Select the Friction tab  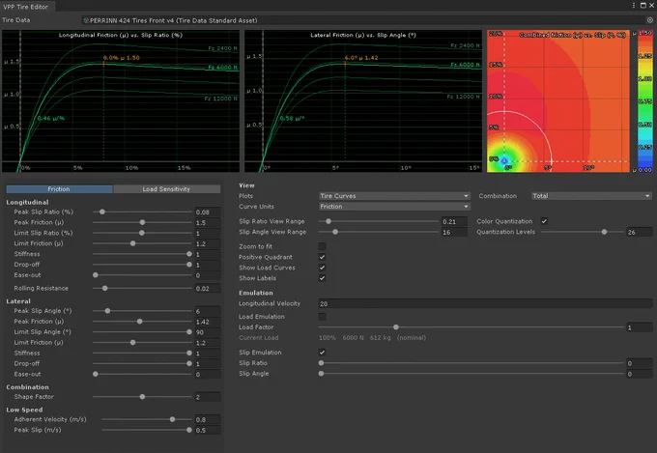click(59, 189)
